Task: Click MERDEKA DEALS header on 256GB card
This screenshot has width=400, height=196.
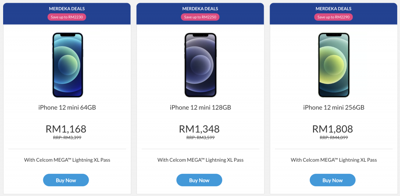Action: (x=334, y=9)
